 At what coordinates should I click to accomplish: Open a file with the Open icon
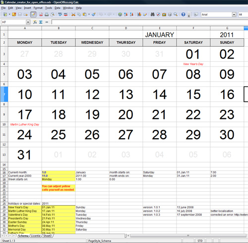tap(14, 14)
